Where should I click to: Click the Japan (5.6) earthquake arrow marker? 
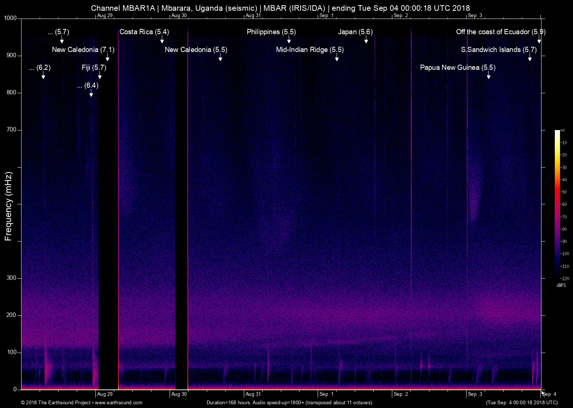pyautogui.click(x=366, y=40)
